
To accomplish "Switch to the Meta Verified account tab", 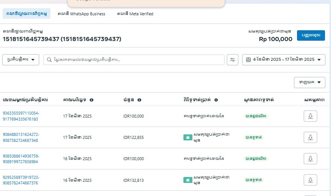I will tap(135, 14).
